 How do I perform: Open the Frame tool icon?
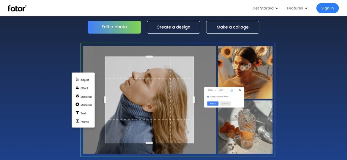(x=77, y=121)
